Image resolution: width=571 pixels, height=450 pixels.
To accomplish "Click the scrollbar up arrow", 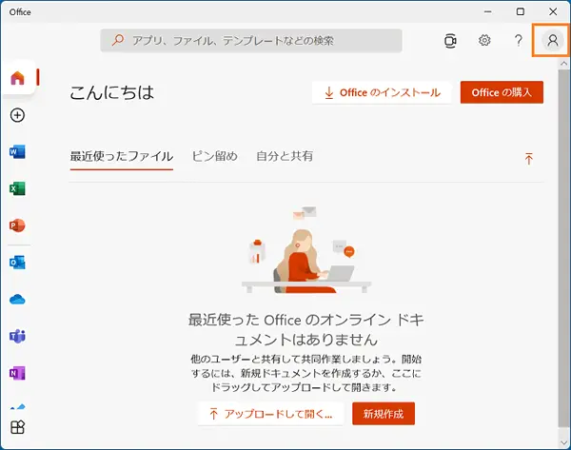I will [x=563, y=64].
